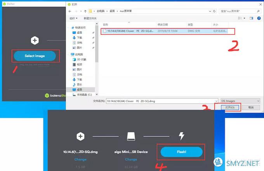This screenshot has width=264, height=171.
Task: Click the sidebar vertical scrollbar thumb
Action: (x=97, y=44)
